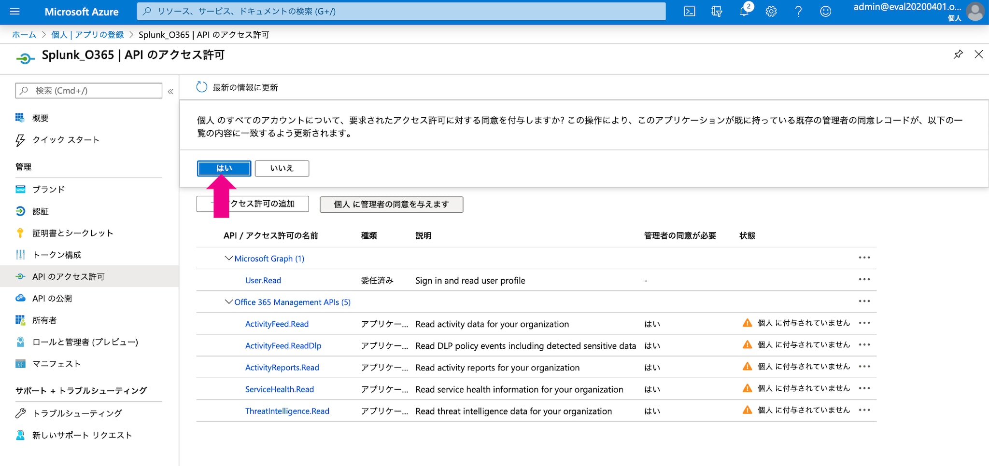Click アクセス許可の追加 button

tap(253, 204)
